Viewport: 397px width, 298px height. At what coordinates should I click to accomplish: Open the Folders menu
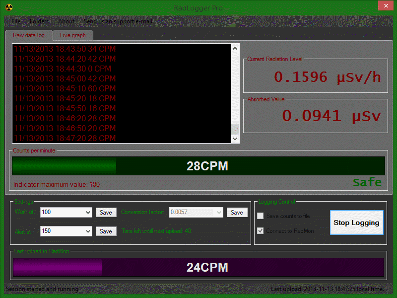point(39,21)
